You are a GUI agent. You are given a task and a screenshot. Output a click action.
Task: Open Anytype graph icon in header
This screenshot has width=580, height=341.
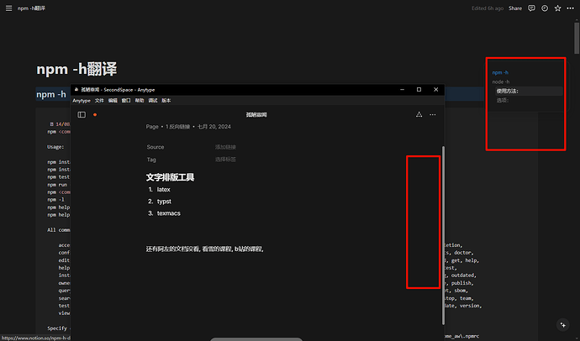click(x=419, y=114)
